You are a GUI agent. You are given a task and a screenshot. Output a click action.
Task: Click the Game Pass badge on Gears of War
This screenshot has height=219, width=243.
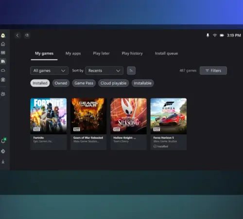(x=77, y=129)
